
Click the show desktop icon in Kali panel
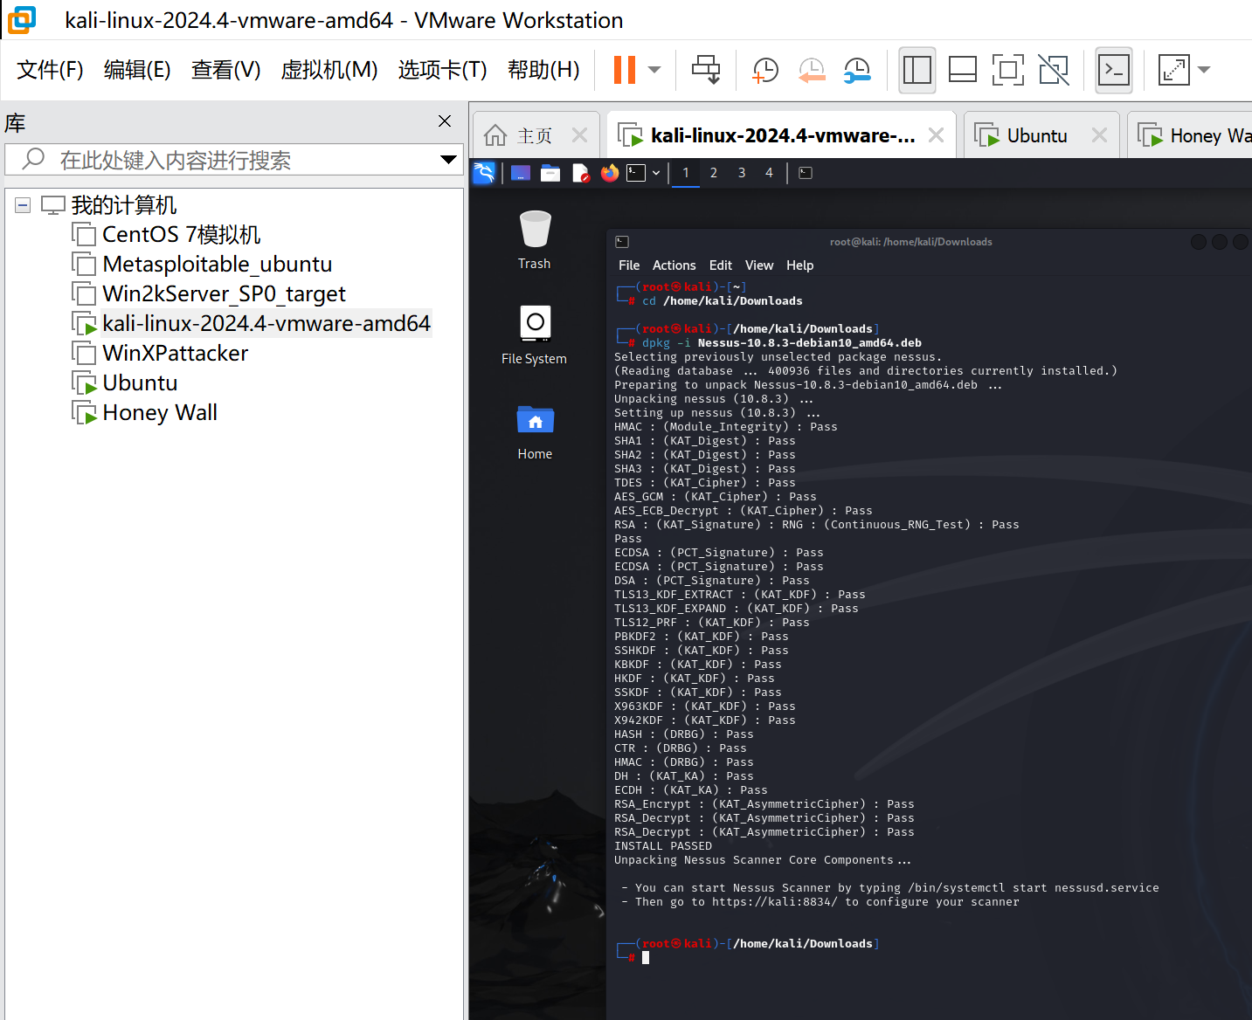(x=521, y=173)
